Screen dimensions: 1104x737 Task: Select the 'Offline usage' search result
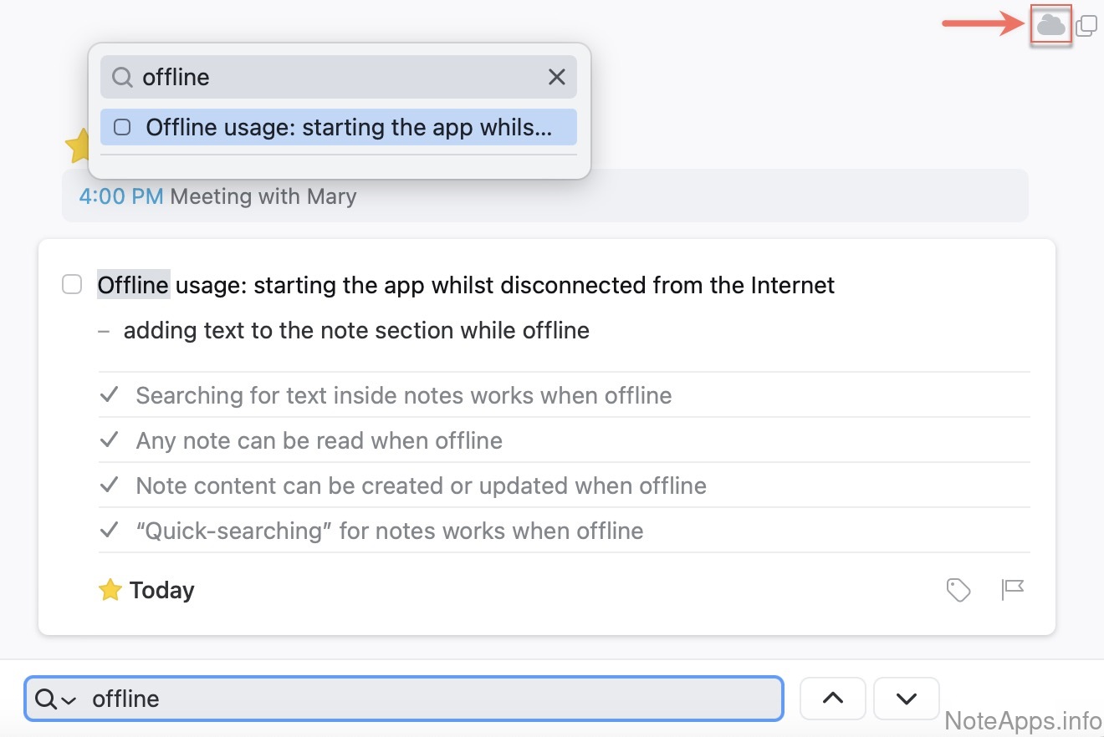(x=348, y=127)
